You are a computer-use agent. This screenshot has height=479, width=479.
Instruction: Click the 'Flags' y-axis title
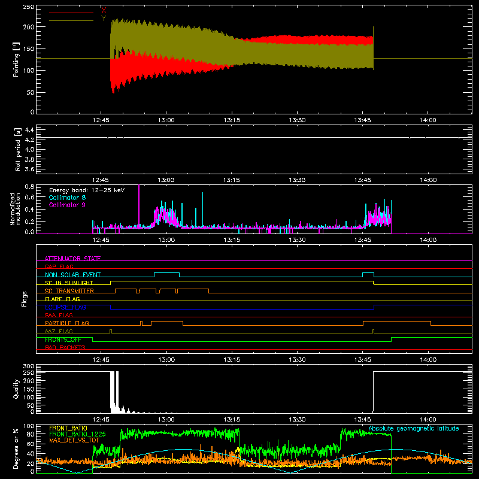click(24, 299)
